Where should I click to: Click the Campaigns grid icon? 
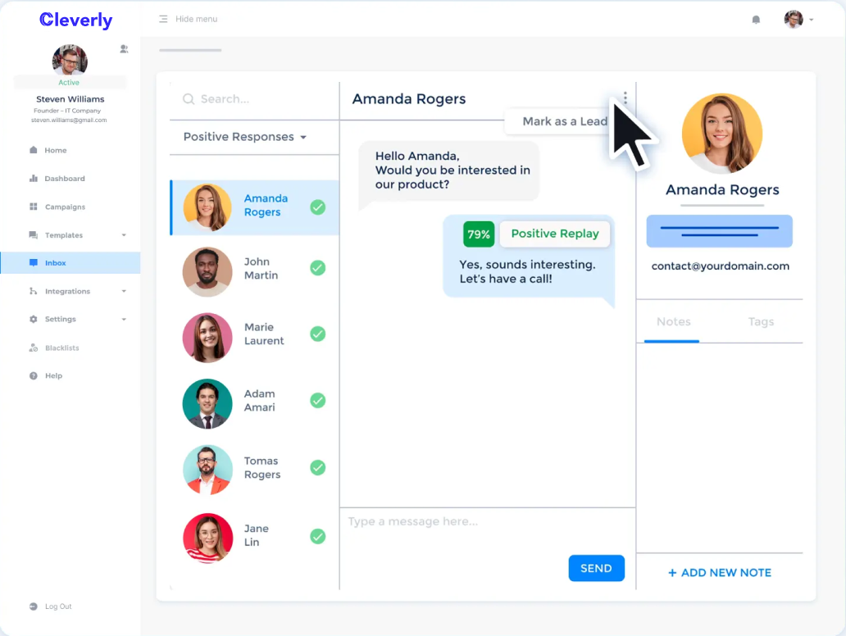[x=34, y=207]
